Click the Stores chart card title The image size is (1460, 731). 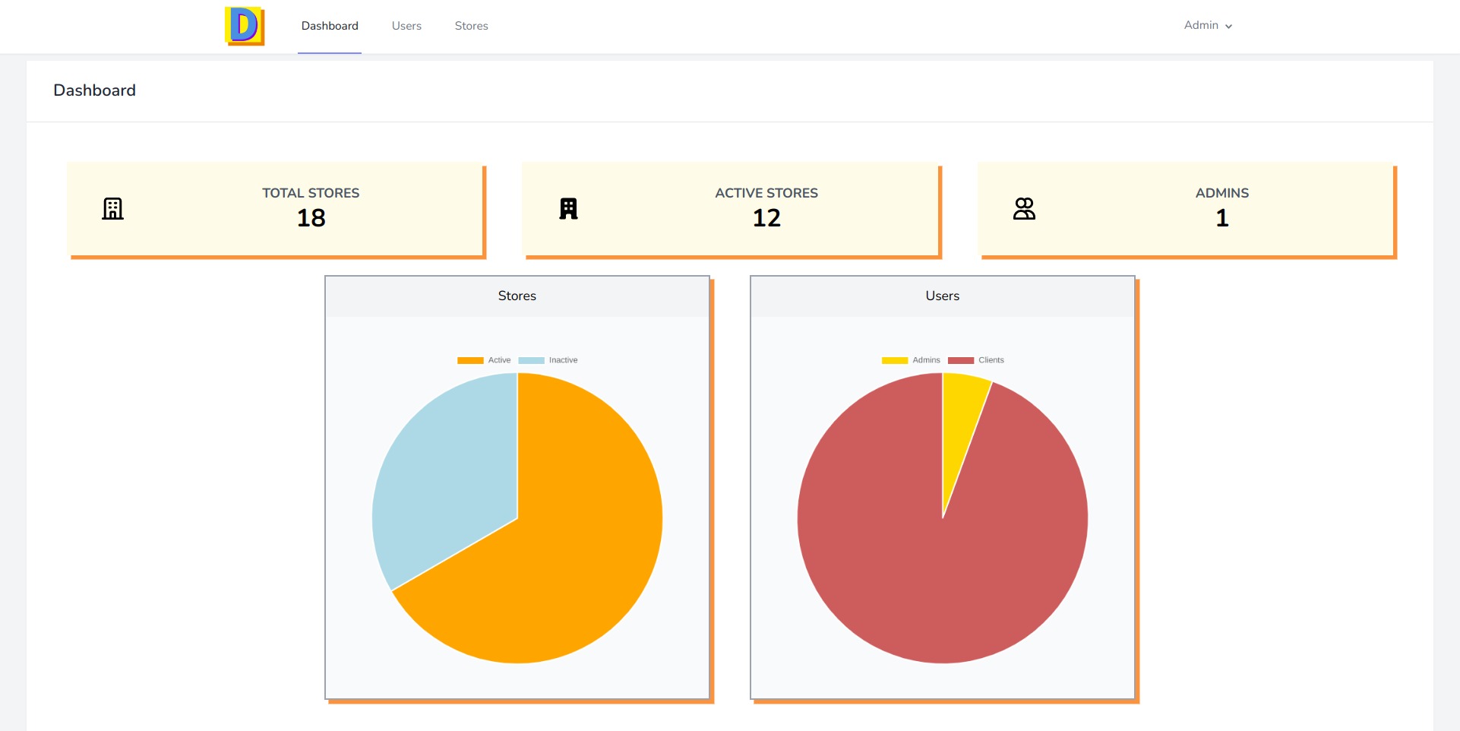pyautogui.click(x=517, y=296)
